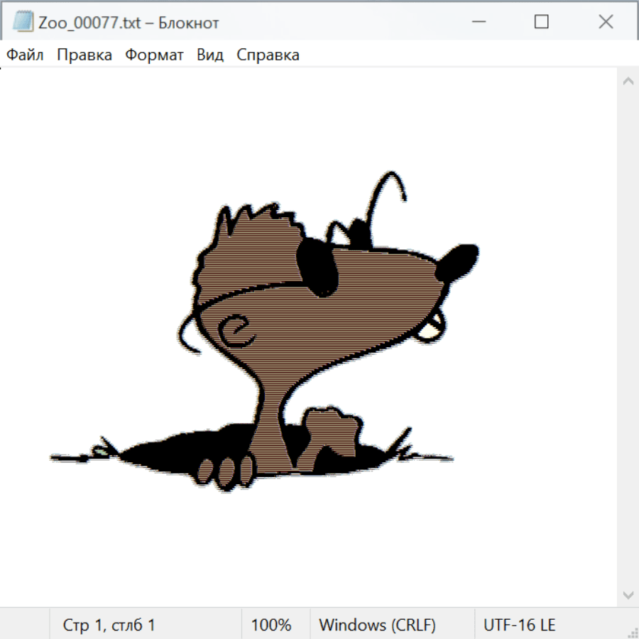This screenshot has height=639, width=639.
Task: Click the 'Стр 1, стлб 1' status indicator
Action: (x=109, y=626)
